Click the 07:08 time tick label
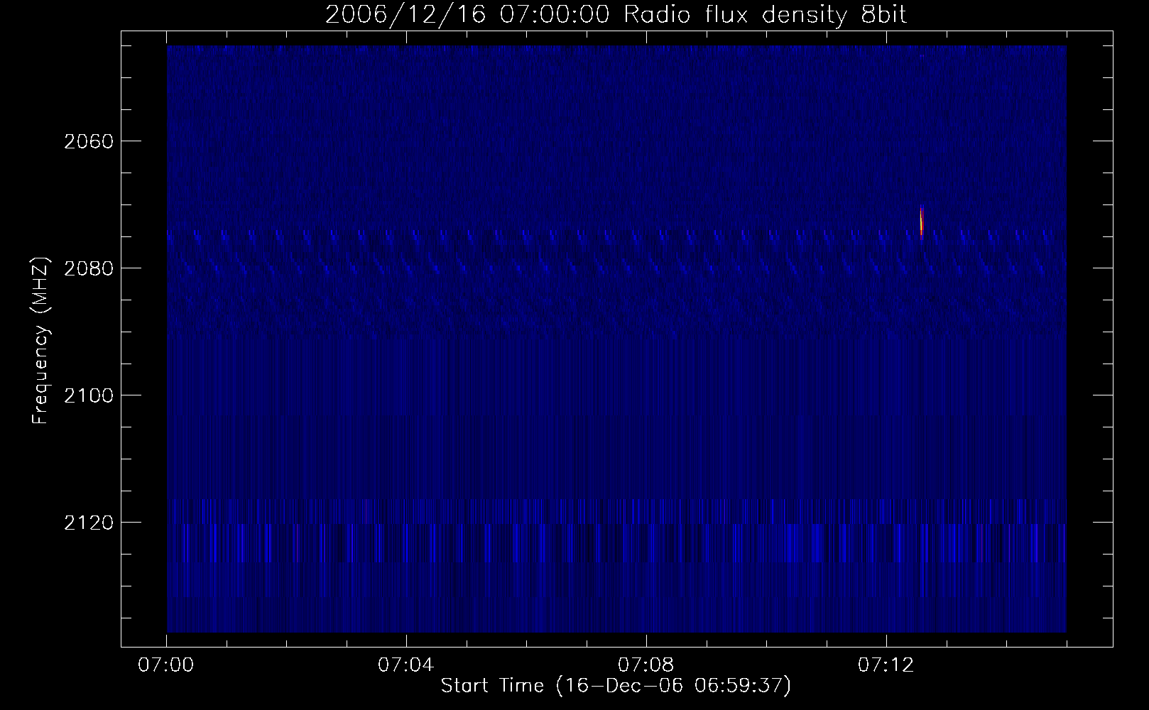Image resolution: width=1149 pixels, height=710 pixels. tap(646, 665)
